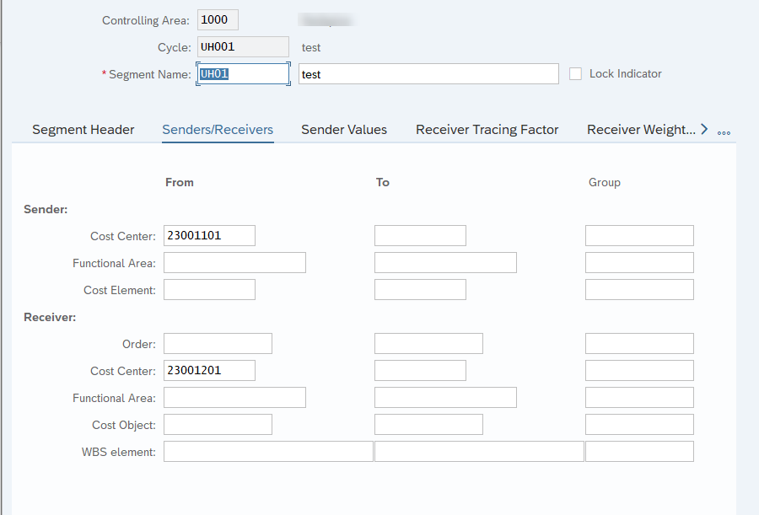Open the Sender Values tab
The image size is (759, 515).
point(344,130)
